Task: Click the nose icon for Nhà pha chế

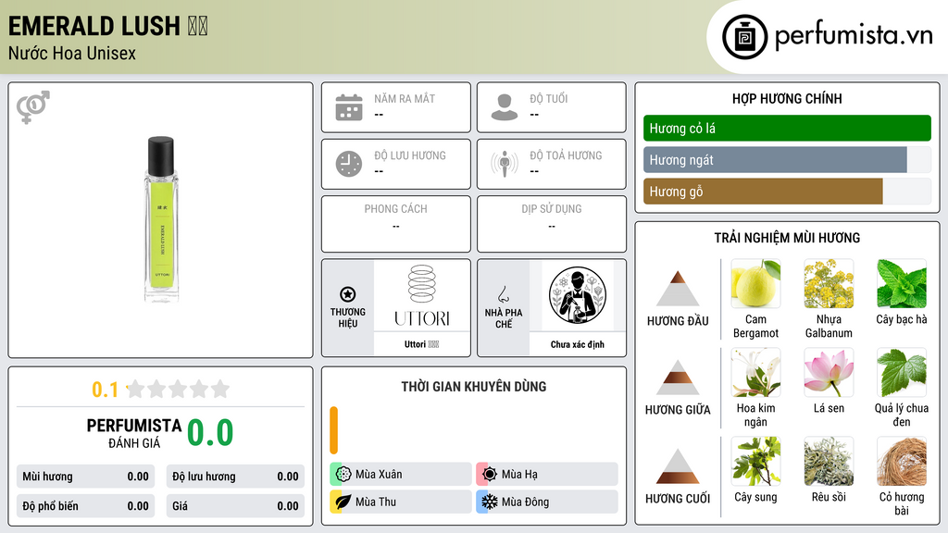Action: pos(503,294)
